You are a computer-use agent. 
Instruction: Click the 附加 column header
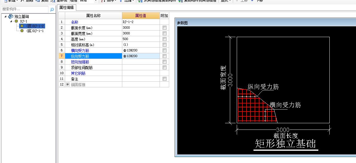tap(164, 16)
